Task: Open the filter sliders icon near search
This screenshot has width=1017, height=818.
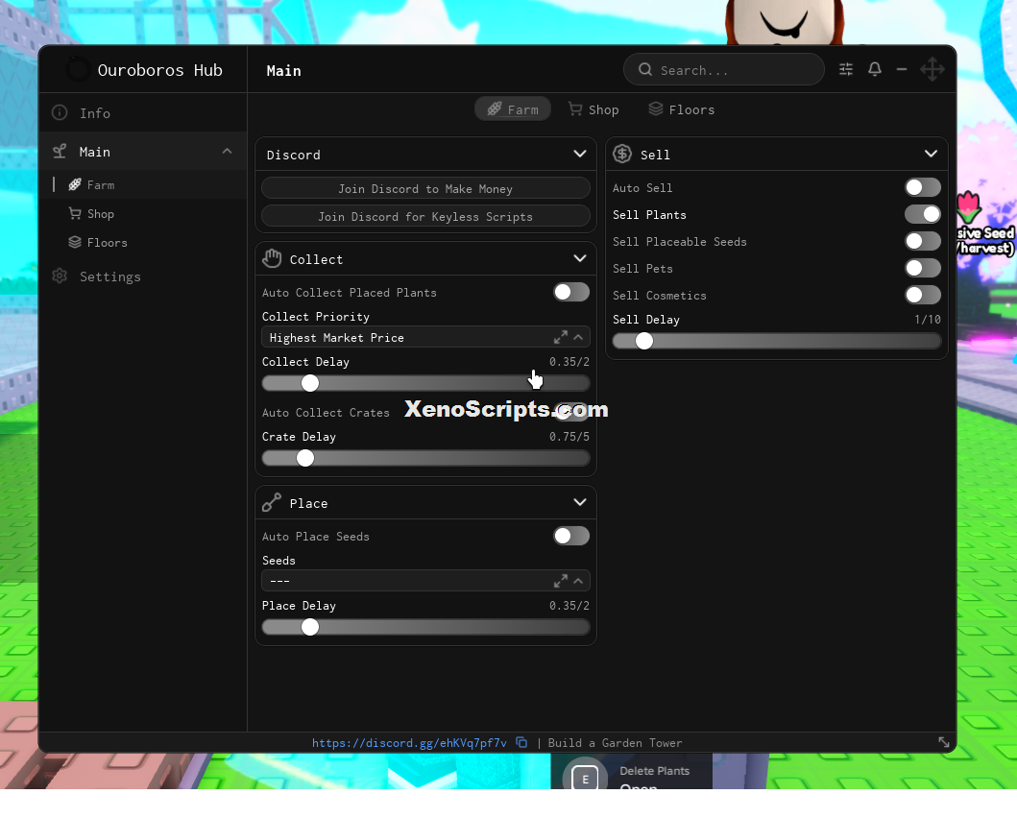Action: (846, 69)
